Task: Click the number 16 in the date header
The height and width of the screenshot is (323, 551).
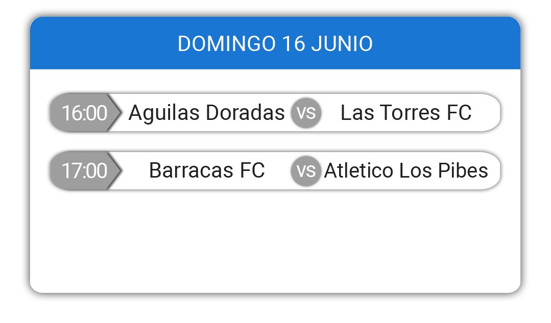Action: [294, 43]
